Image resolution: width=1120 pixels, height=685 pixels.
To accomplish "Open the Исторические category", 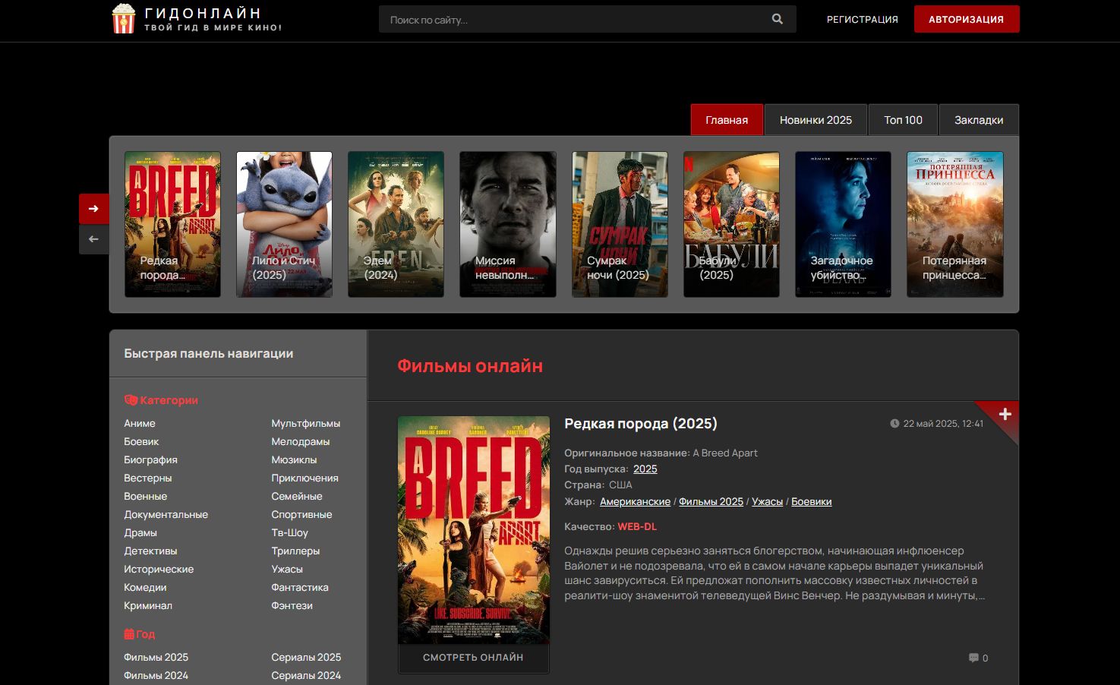I will coord(159,570).
